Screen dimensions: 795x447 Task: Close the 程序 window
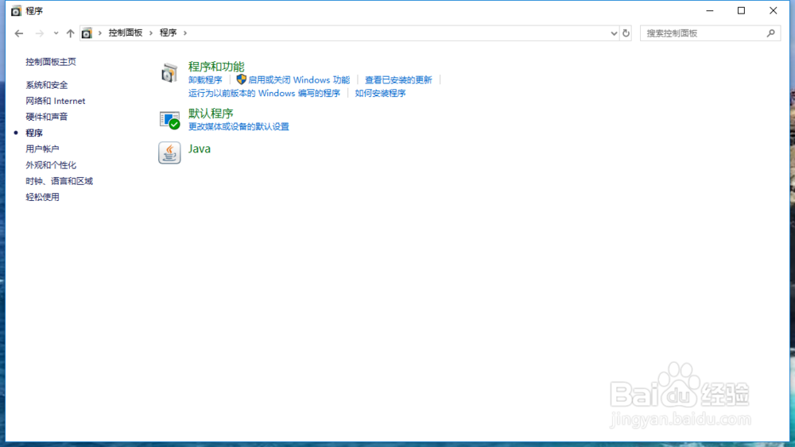pos(774,10)
